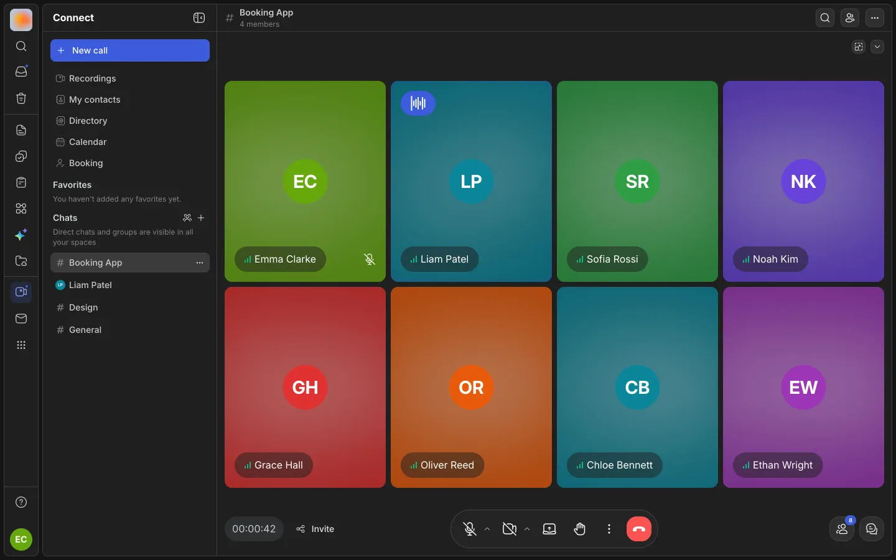Open the members icon in the channel header
Viewport: 896px width, 560px height.
coord(850,18)
